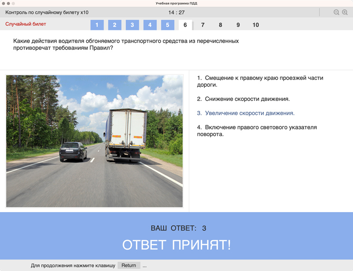Jump to question 8

(220, 25)
